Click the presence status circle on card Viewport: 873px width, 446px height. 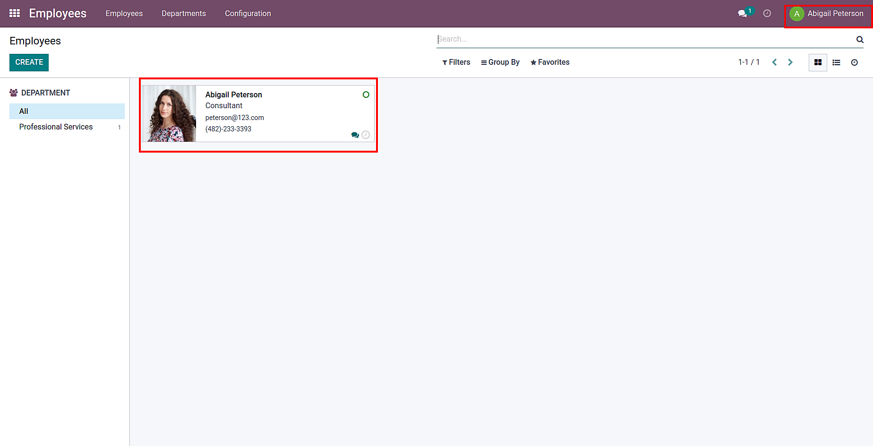pyautogui.click(x=366, y=94)
